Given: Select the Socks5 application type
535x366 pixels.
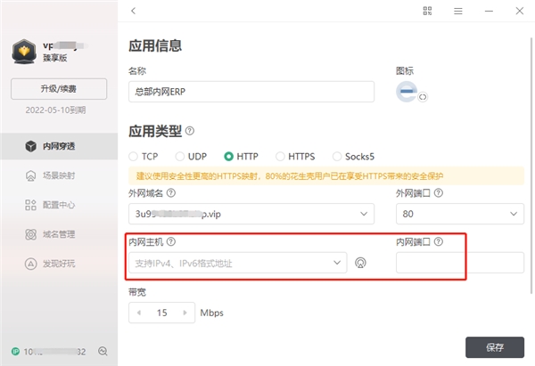Looking at the screenshot, I should 353,157.
